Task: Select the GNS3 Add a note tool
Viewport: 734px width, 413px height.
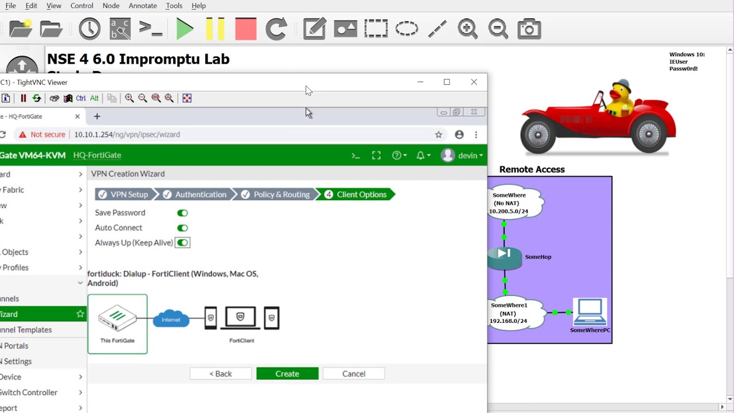Action: 314,29
